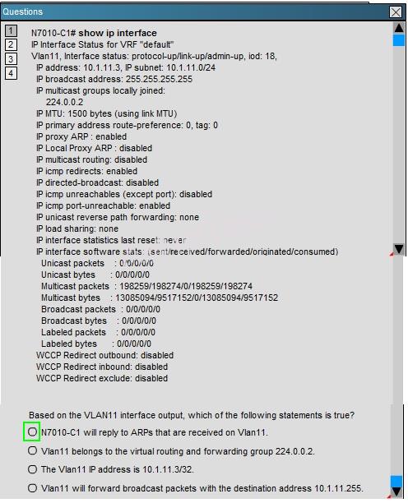Click the IP proxy ARP enabled line
The height and width of the screenshot is (503, 408).
coord(81,136)
